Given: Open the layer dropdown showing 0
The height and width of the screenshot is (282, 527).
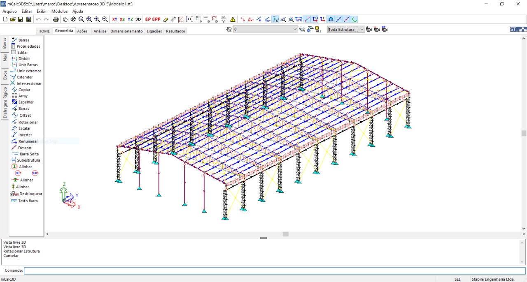Looking at the screenshot, I should click(265, 29).
